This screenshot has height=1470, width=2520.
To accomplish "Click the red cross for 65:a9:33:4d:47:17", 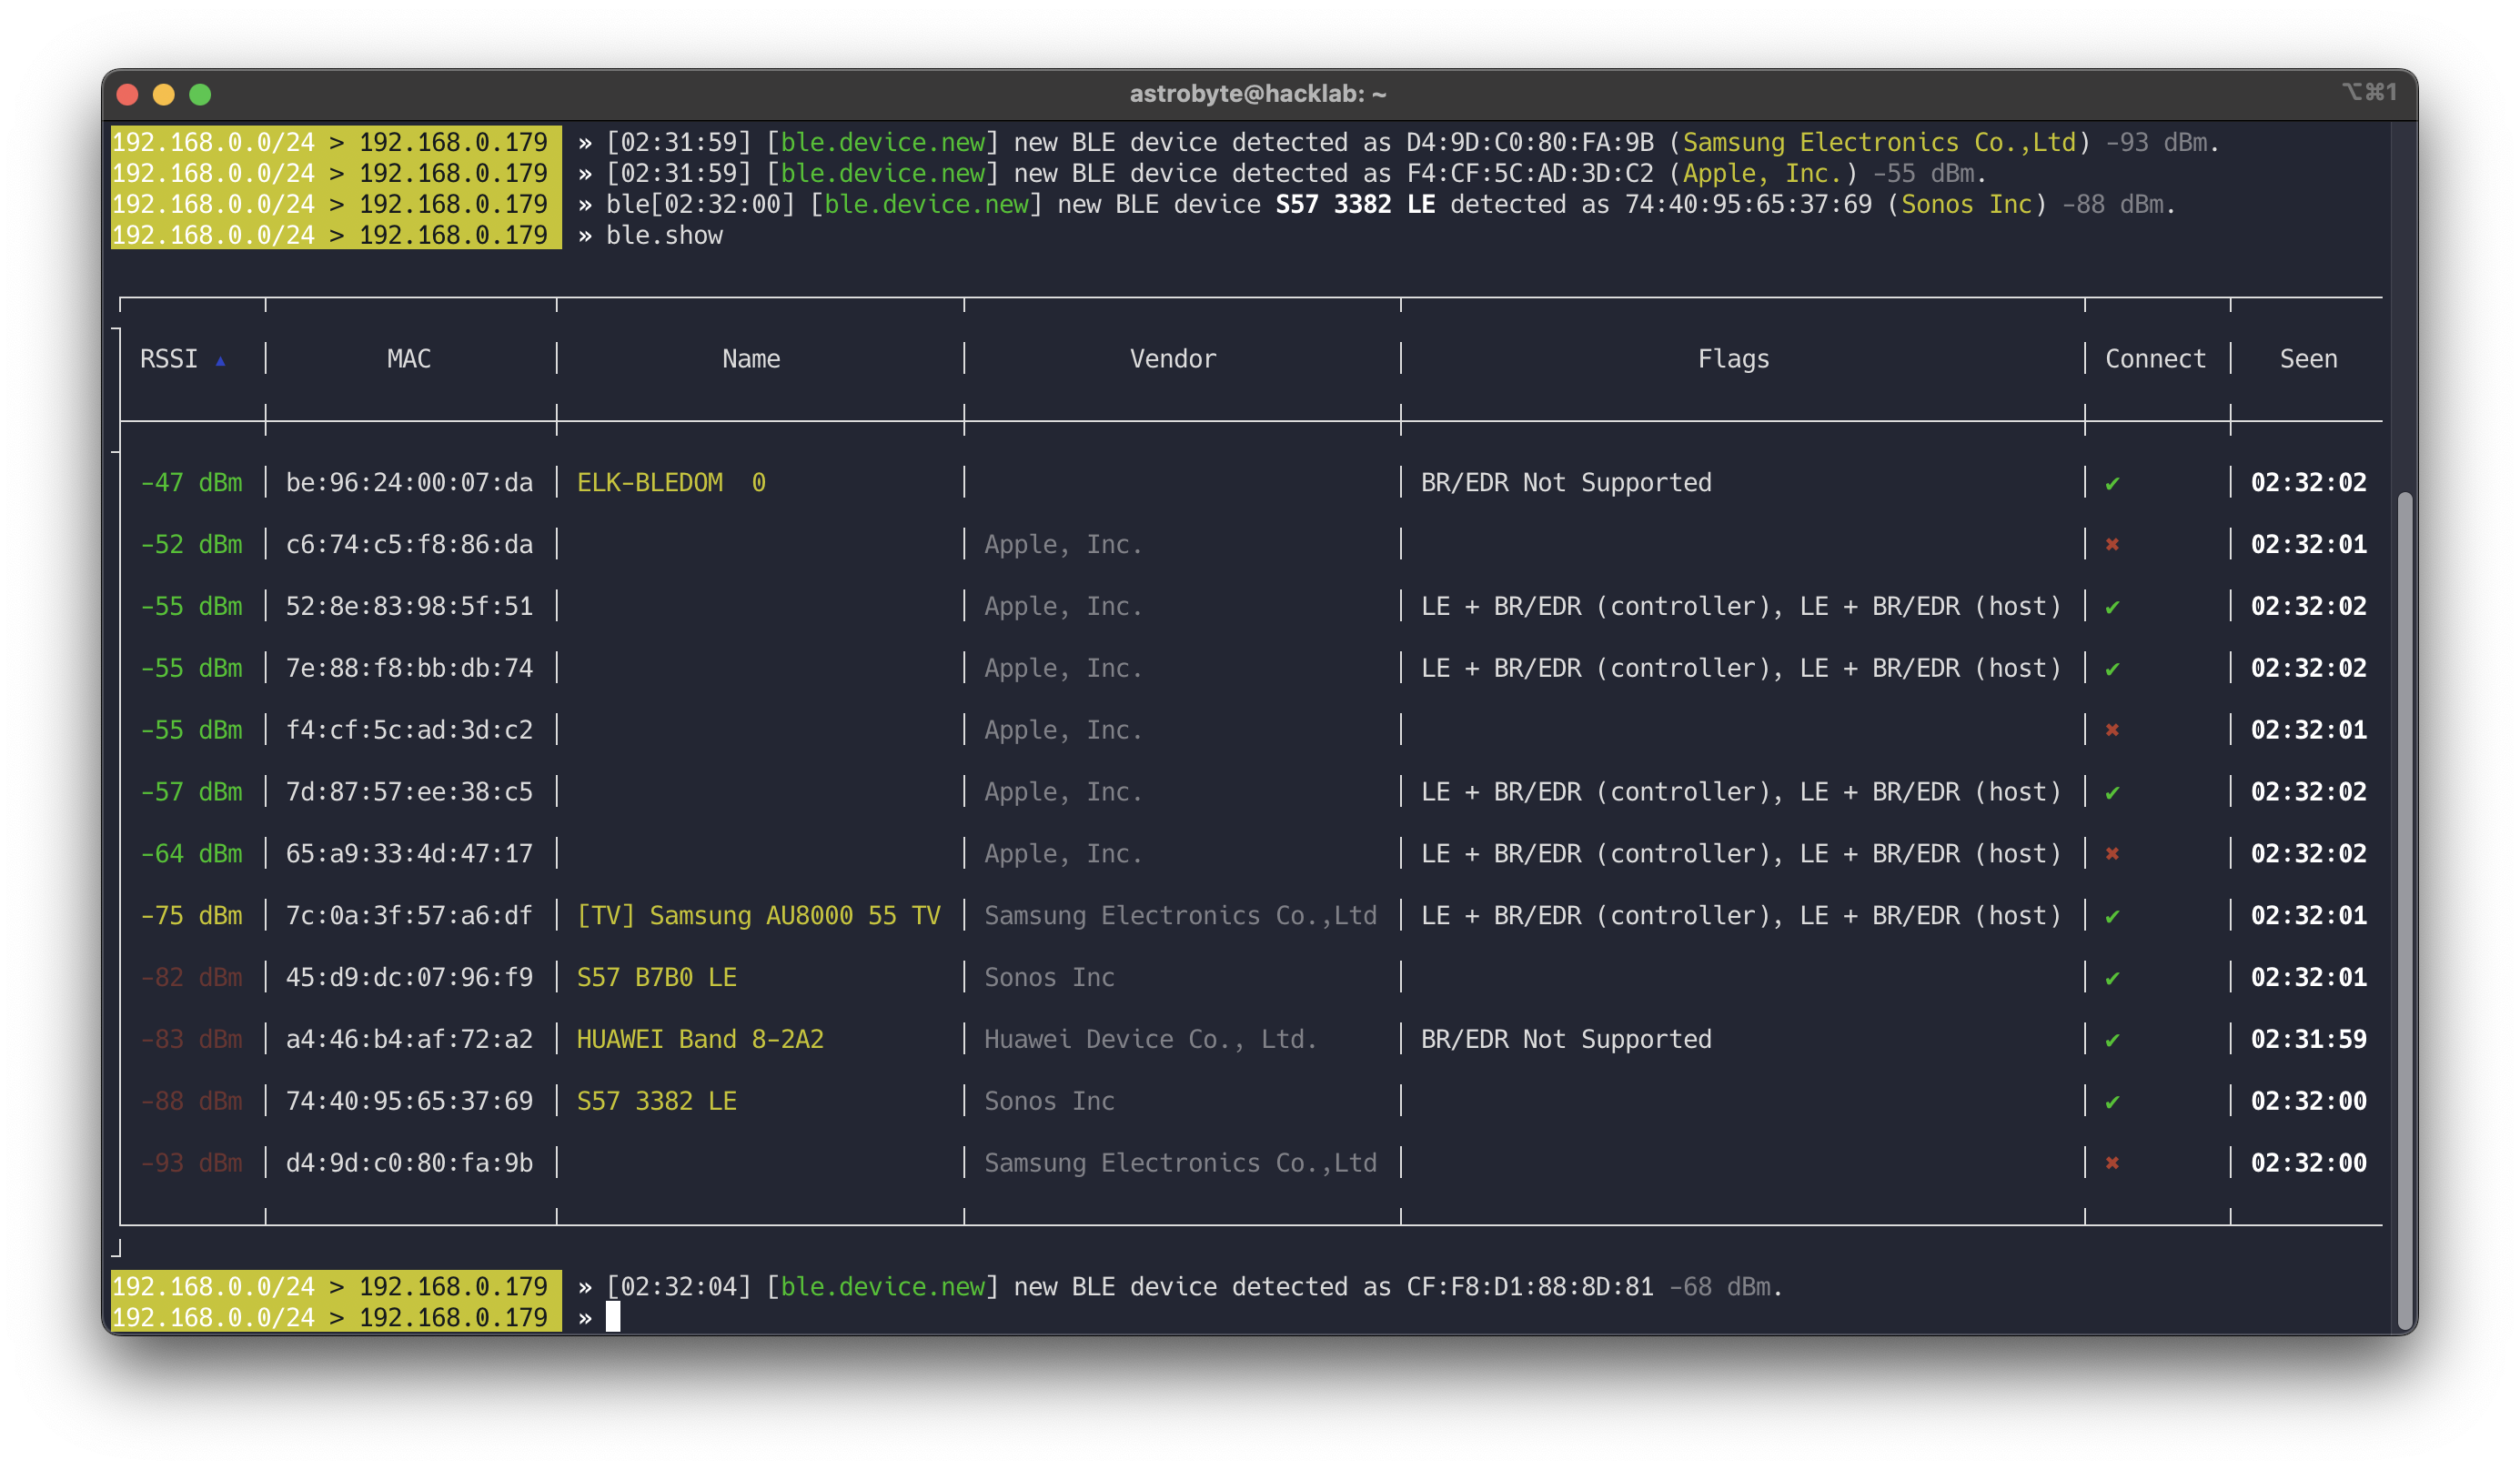I will click(x=2111, y=854).
